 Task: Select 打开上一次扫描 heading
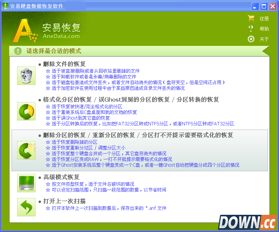tap(64, 201)
